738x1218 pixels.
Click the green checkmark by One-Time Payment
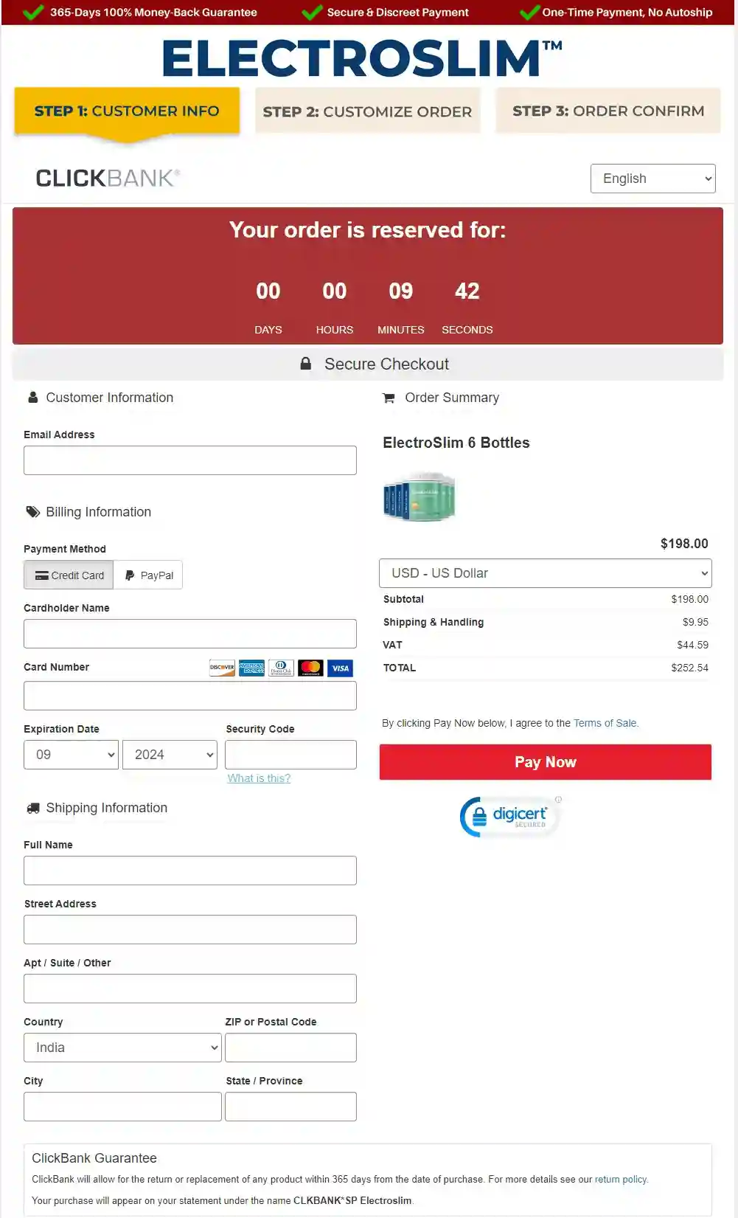click(529, 12)
